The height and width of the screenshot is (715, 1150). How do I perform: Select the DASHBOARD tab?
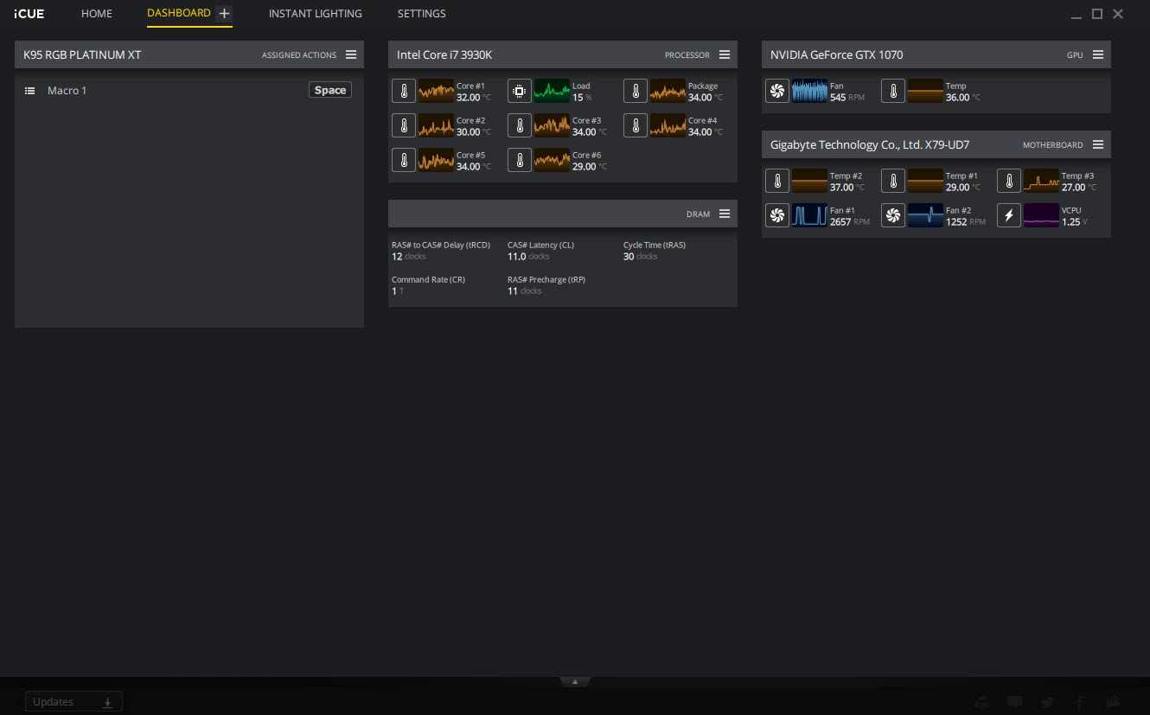coord(179,13)
